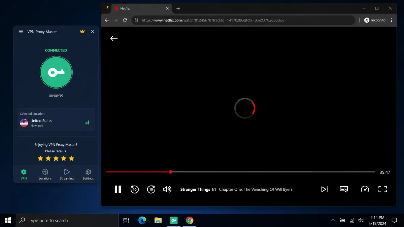Open the clock showing 2:14 PM
This screenshot has height=227, width=404.
click(x=377, y=220)
